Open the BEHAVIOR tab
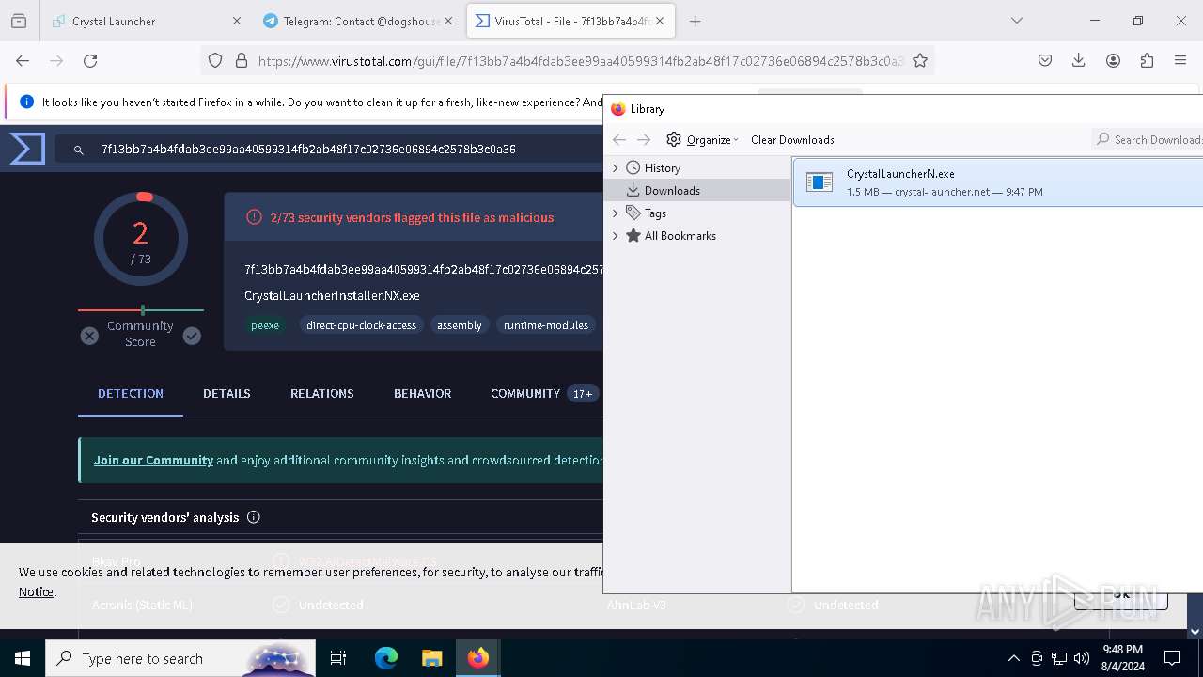Screen dimensions: 1203x677 [x=423, y=393]
